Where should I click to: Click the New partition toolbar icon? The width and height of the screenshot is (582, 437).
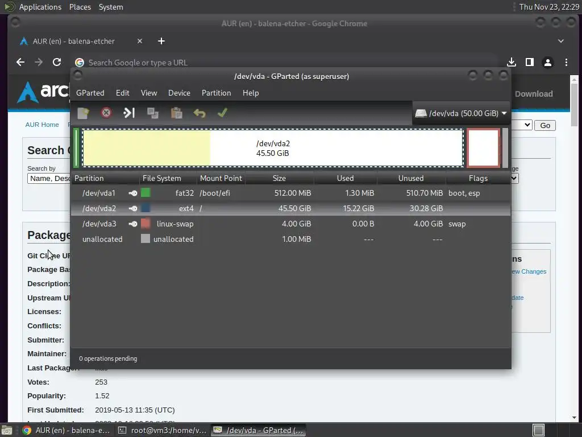tap(83, 113)
